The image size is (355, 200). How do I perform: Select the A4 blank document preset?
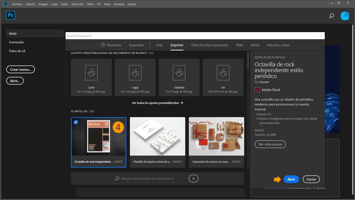coord(223,77)
